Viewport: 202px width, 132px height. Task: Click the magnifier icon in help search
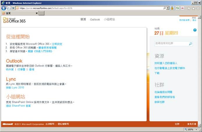pyautogui.click(x=191, y=44)
